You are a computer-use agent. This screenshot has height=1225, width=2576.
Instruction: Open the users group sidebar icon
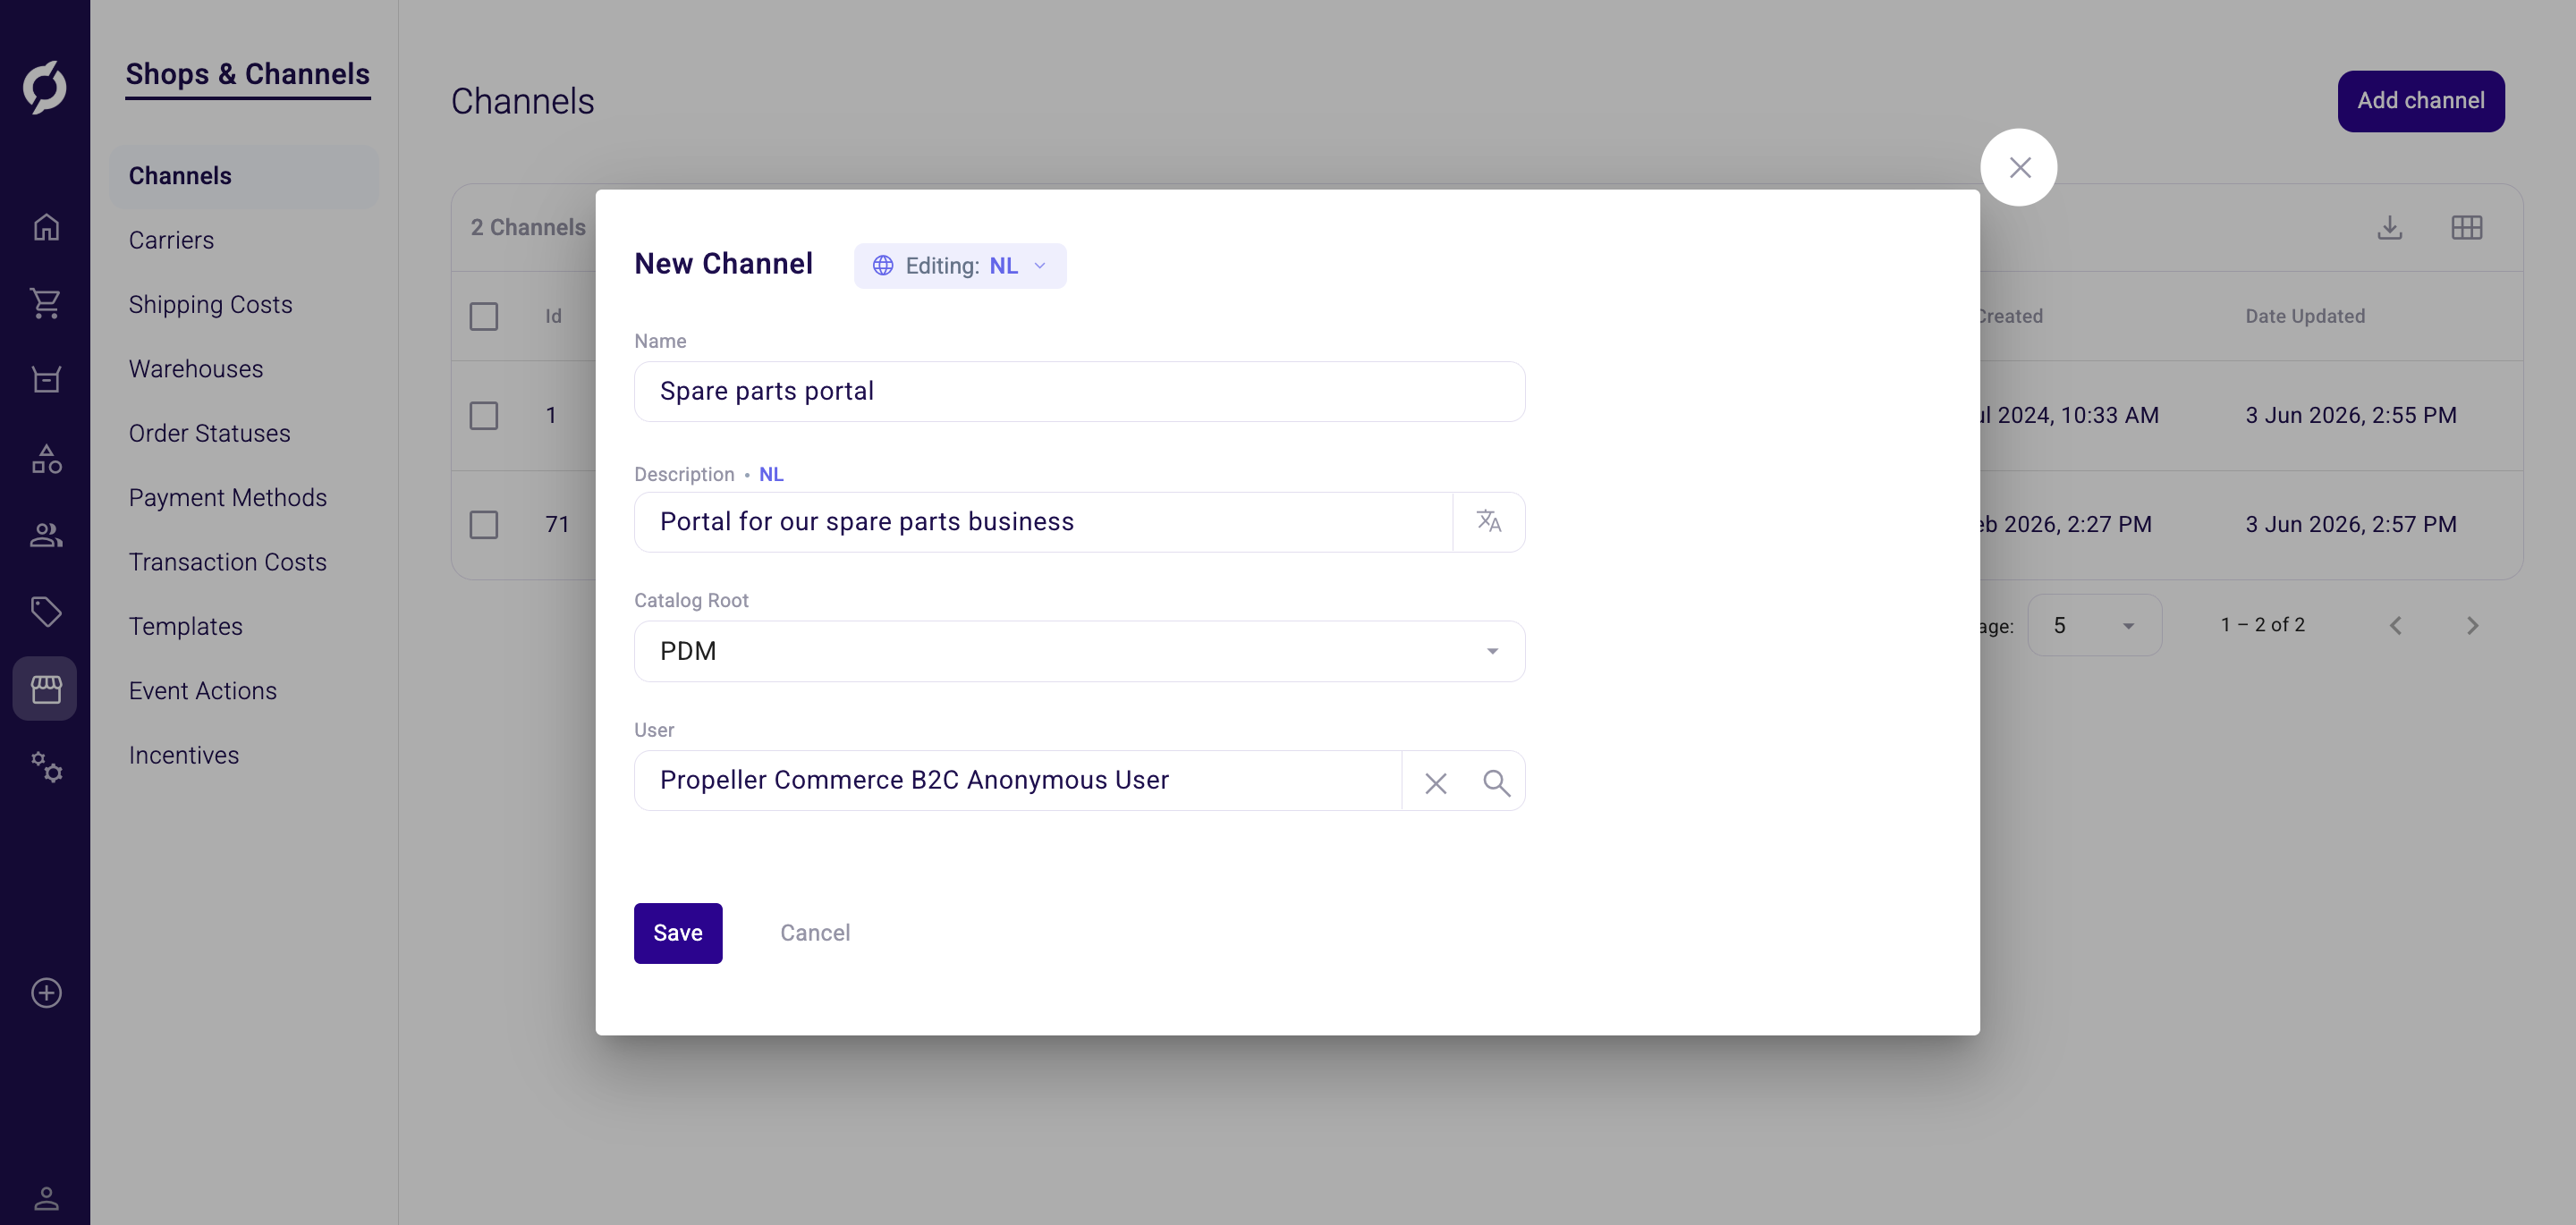point(46,535)
